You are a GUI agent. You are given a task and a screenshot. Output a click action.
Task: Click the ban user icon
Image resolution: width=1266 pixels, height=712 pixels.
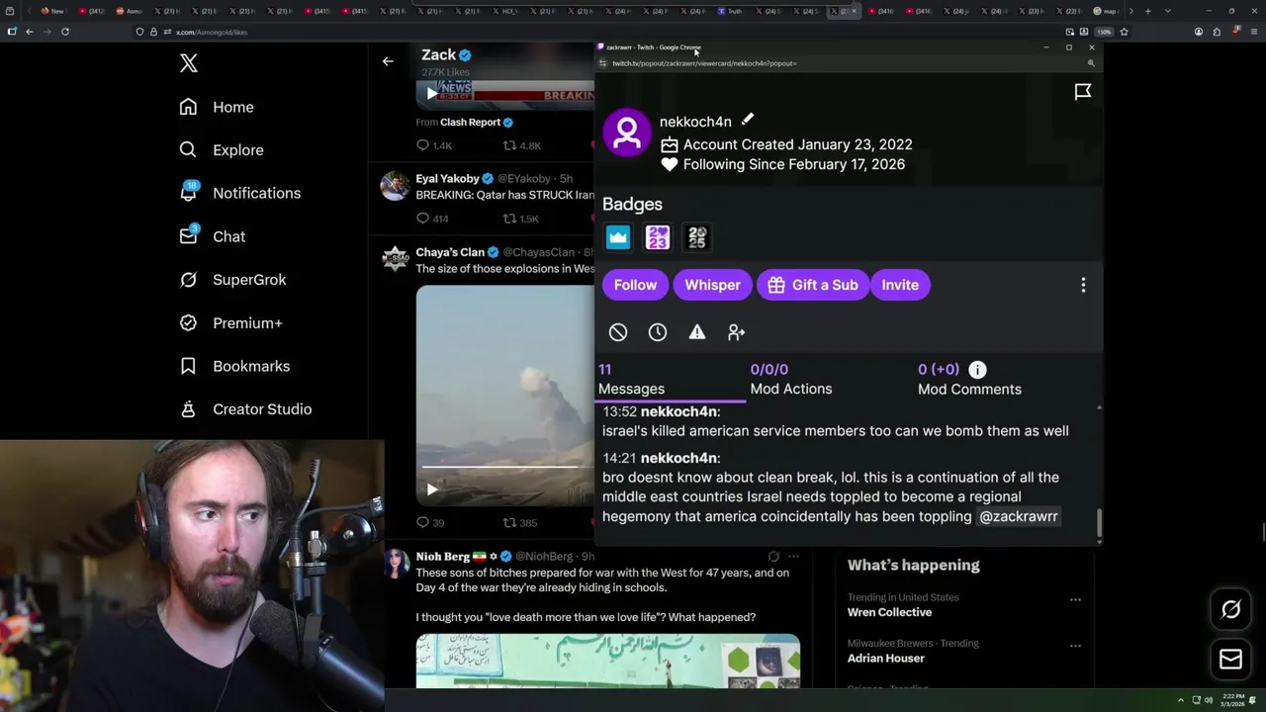click(x=618, y=332)
